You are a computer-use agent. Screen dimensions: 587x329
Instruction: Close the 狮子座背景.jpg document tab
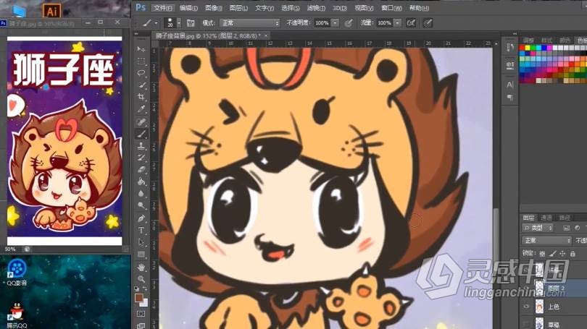click(x=266, y=36)
